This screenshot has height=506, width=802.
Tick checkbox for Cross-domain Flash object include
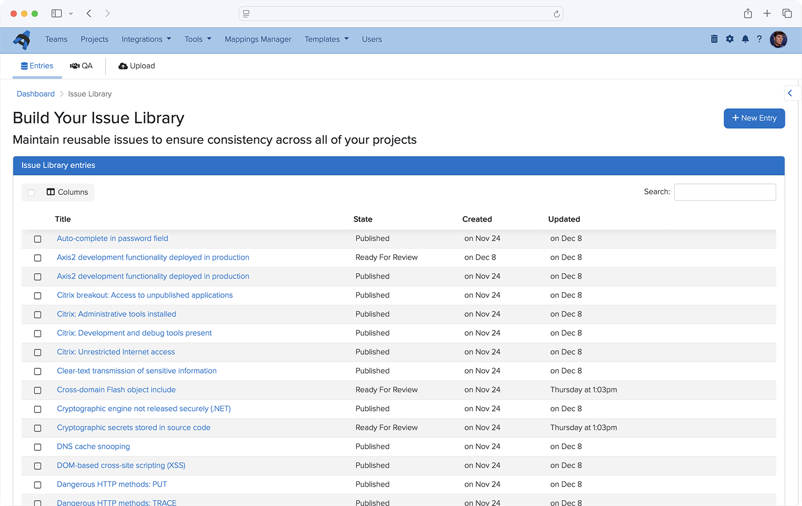(x=38, y=390)
